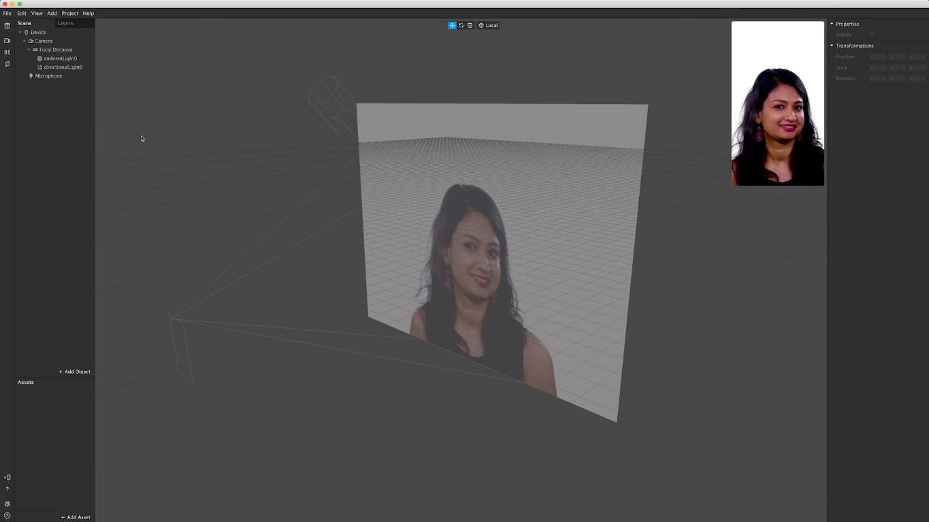Open the Project menu

(69, 13)
